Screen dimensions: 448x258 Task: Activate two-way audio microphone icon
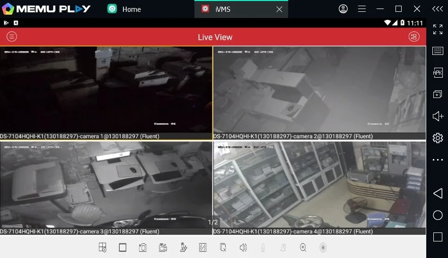[263, 248]
